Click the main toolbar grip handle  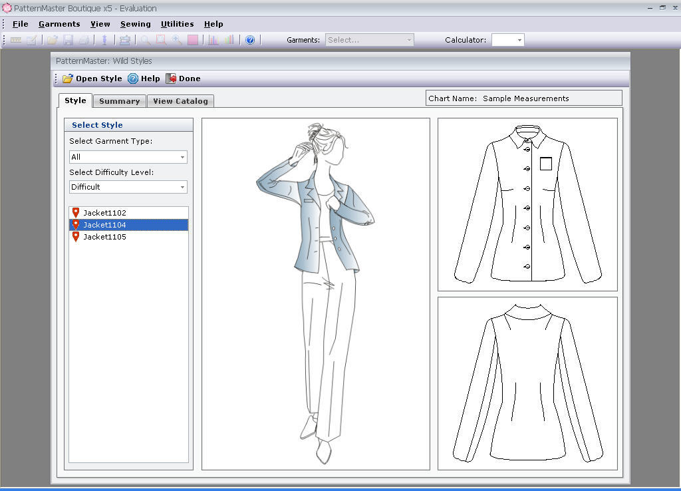pos(4,40)
